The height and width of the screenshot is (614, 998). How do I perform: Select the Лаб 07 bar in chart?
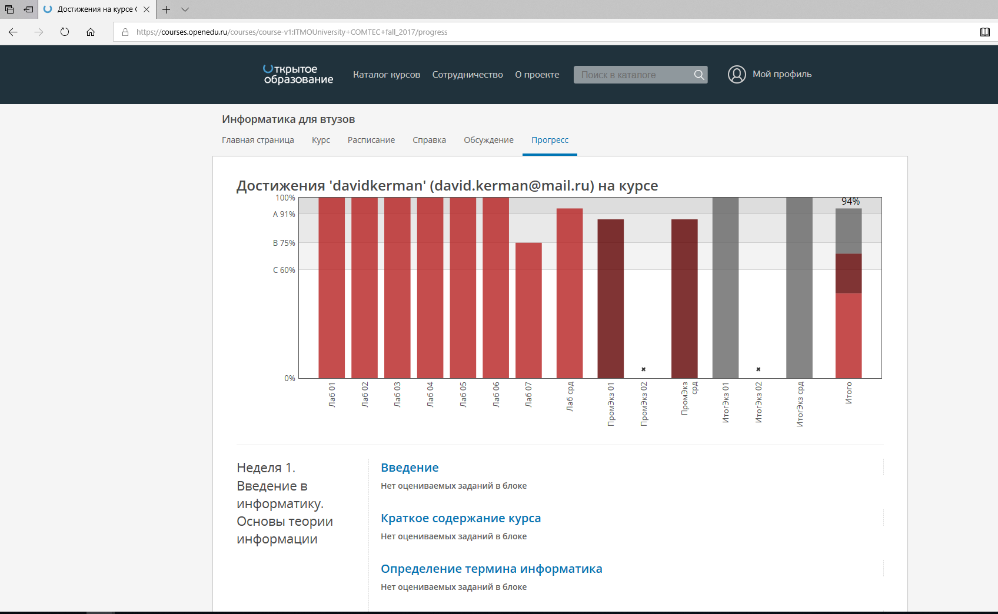click(x=528, y=310)
